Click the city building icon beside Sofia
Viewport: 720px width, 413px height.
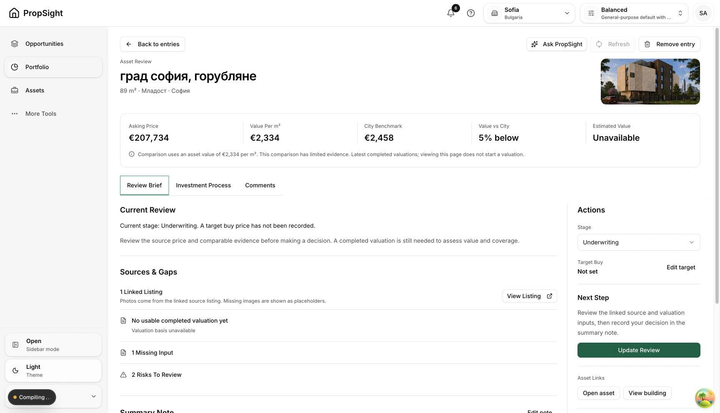coord(495,13)
